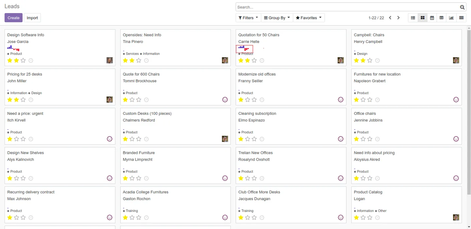Click activity clock on Design Software Info card
This screenshot has width=471, height=229.
click(x=31, y=61)
